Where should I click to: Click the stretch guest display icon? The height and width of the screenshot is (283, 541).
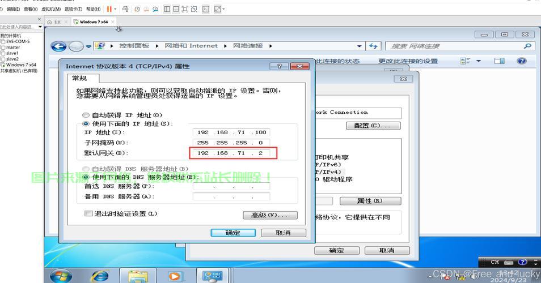pyautogui.click(x=217, y=9)
